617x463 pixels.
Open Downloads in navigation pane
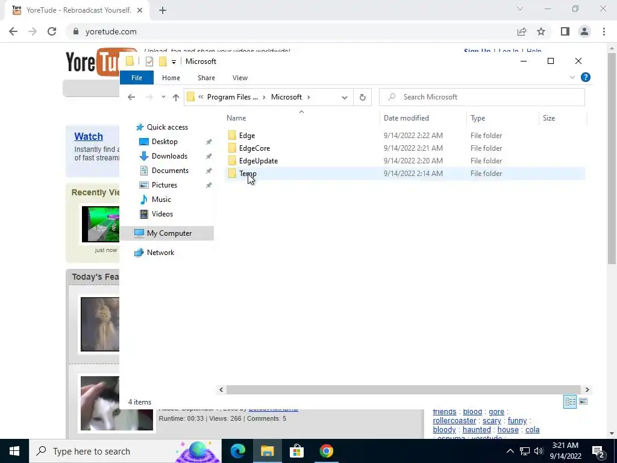(x=169, y=156)
